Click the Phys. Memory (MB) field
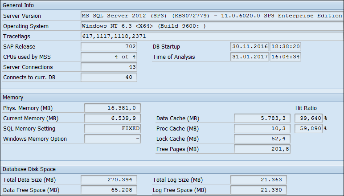This screenshot has width=344, height=196. tap(112, 108)
